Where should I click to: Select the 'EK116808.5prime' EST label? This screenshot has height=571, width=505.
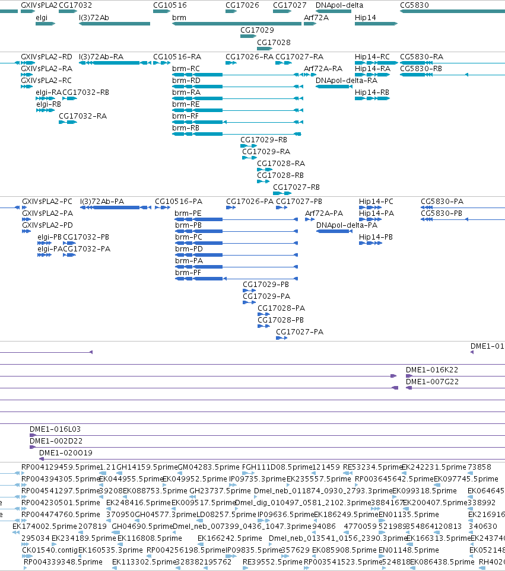pos(150,538)
